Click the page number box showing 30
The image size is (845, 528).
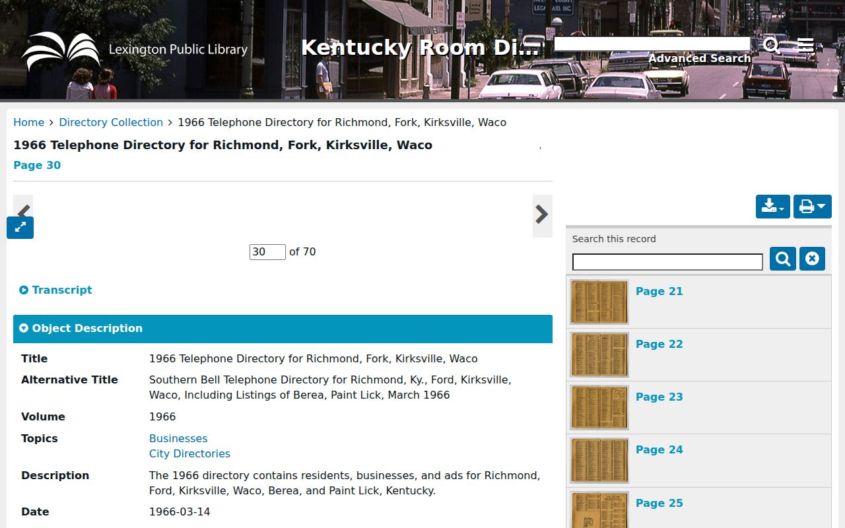[x=267, y=251]
